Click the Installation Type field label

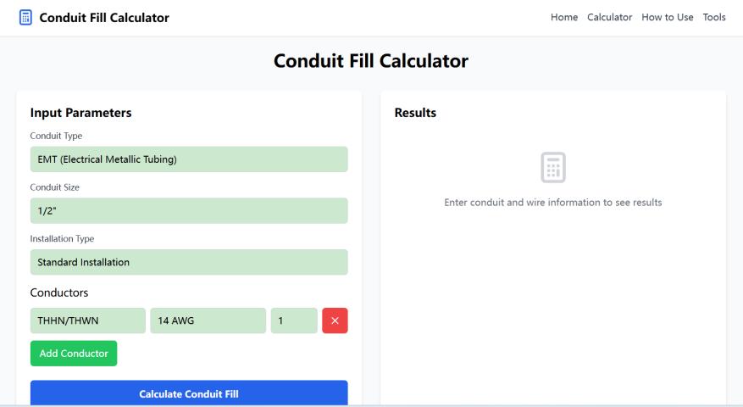(x=63, y=238)
